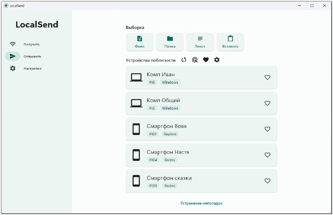The width and height of the screenshot is (333, 215).
Task: Click the laptop icon of Комп Иван
Action: [136, 77]
